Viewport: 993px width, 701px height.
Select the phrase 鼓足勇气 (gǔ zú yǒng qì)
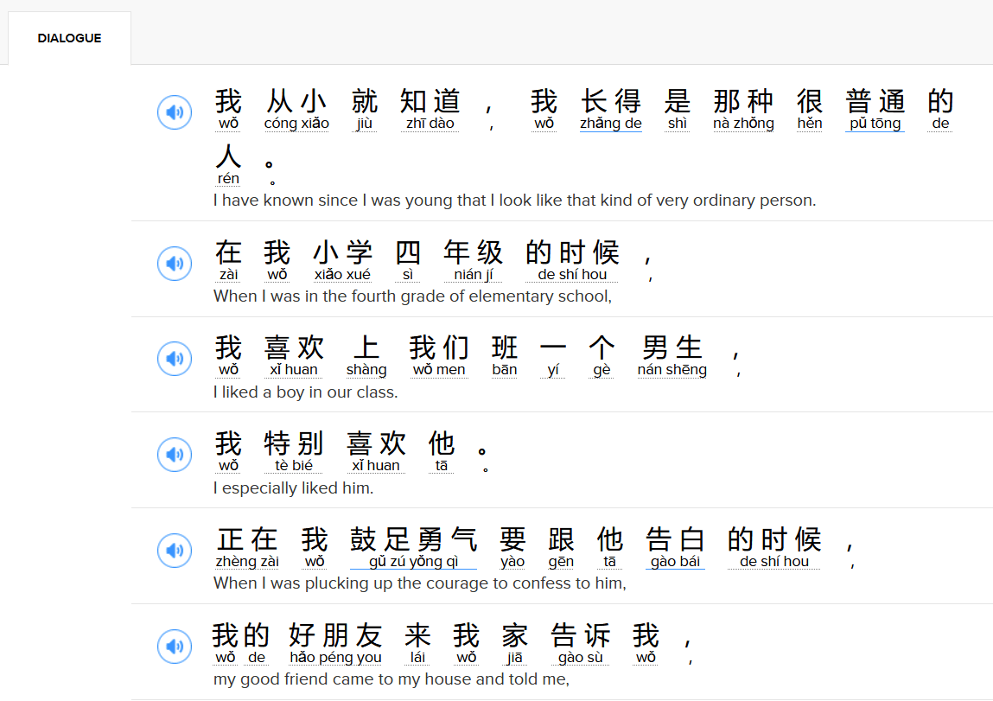413,541
